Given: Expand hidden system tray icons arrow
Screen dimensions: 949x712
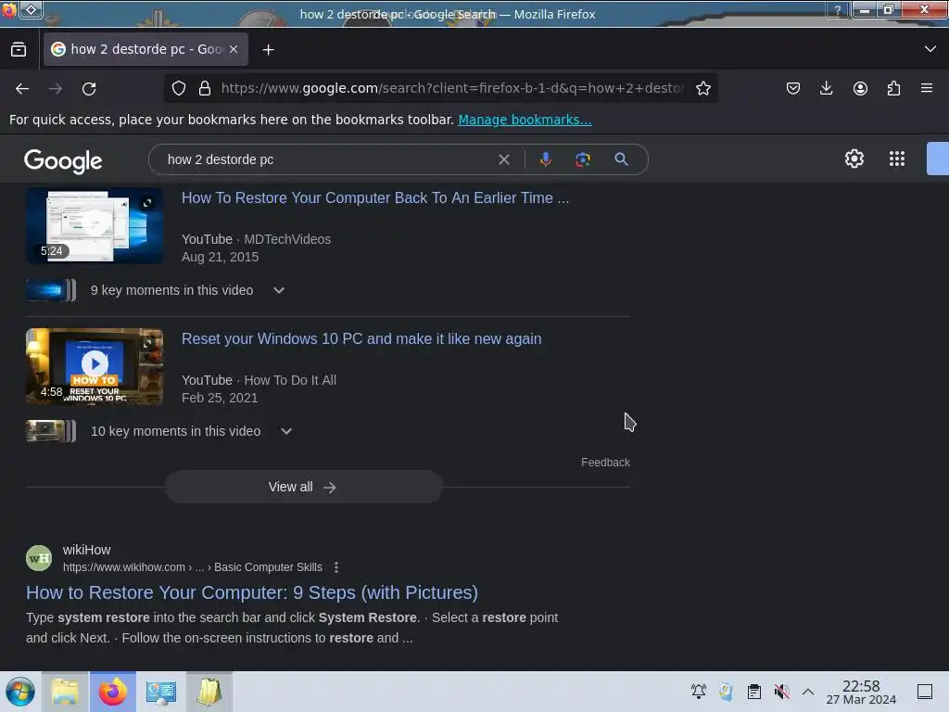Looking at the screenshot, I should click(x=808, y=692).
